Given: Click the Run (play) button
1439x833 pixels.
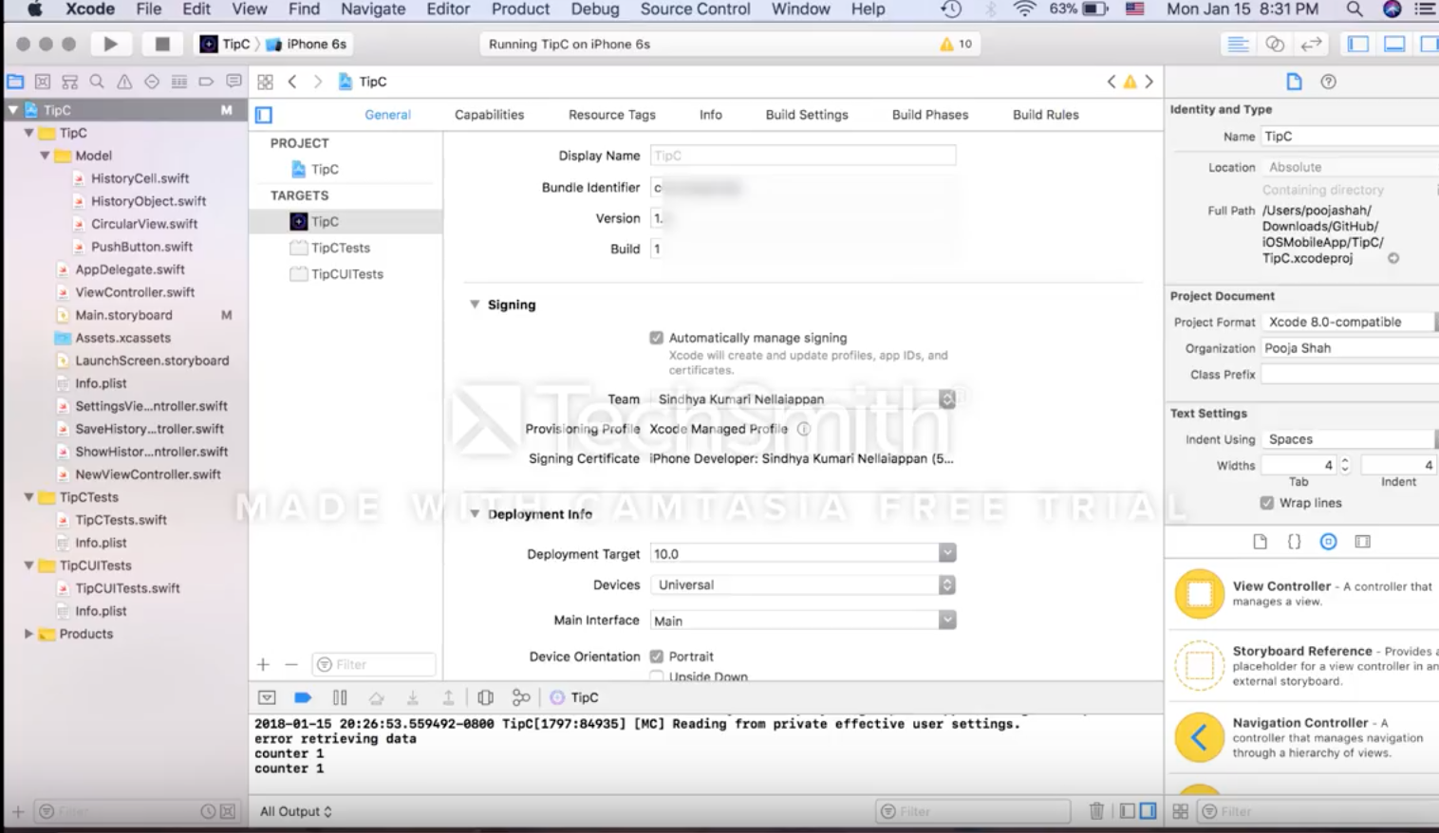Looking at the screenshot, I should pos(110,44).
